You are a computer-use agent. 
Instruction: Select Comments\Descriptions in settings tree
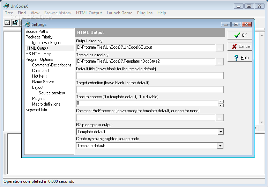[x=52, y=65]
